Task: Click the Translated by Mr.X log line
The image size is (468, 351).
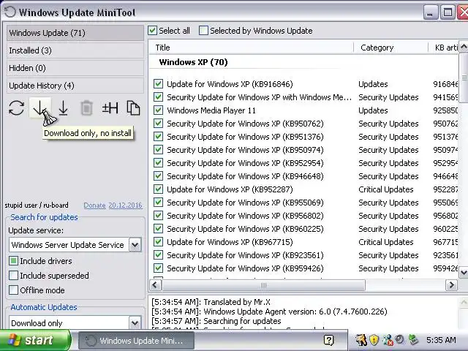Action: pos(211,302)
